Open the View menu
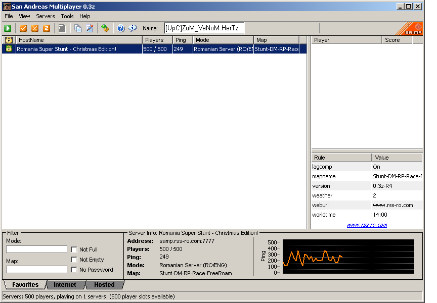Image resolution: width=437 pixels, height=303 pixels. [x=24, y=16]
